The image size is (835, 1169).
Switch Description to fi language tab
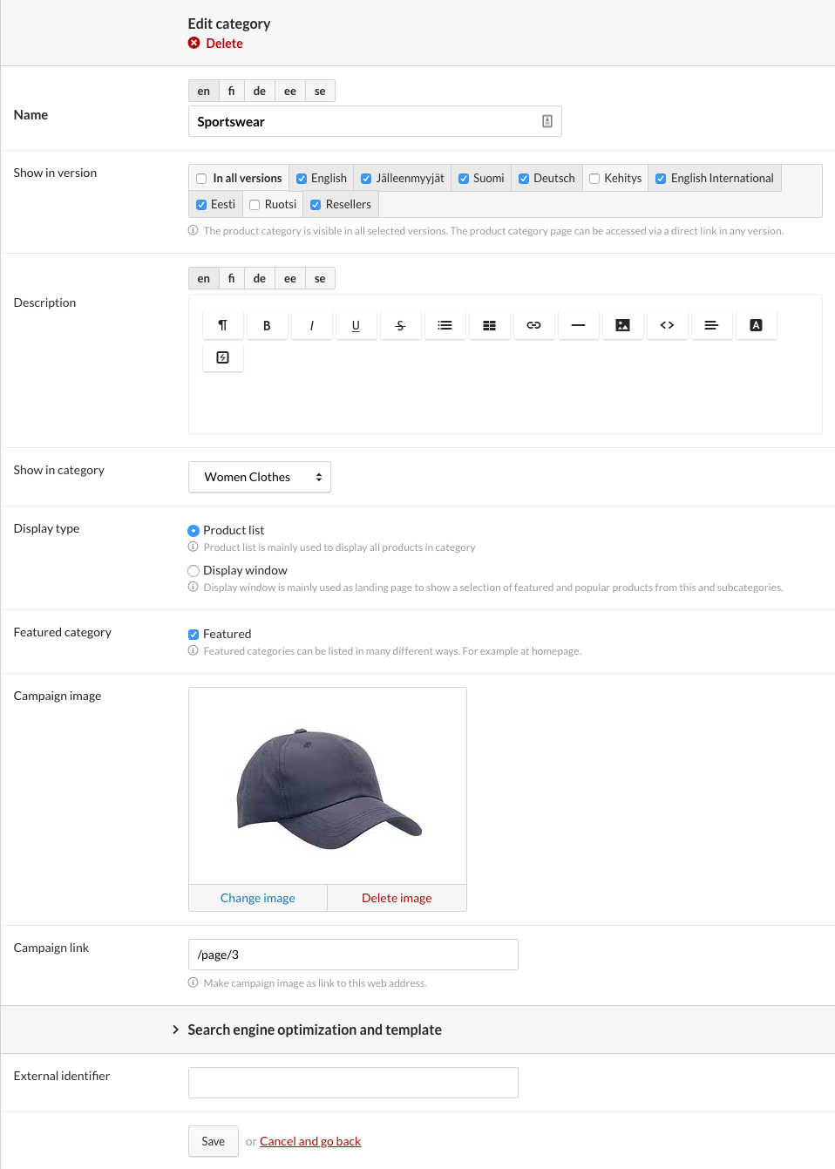pyautogui.click(x=231, y=278)
